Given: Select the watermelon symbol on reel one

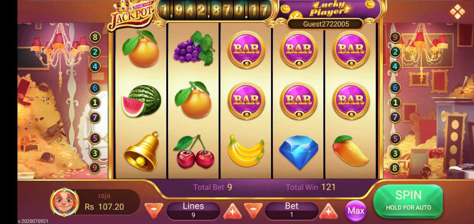Looking at the screenshot, I should [x=141, y=101].
